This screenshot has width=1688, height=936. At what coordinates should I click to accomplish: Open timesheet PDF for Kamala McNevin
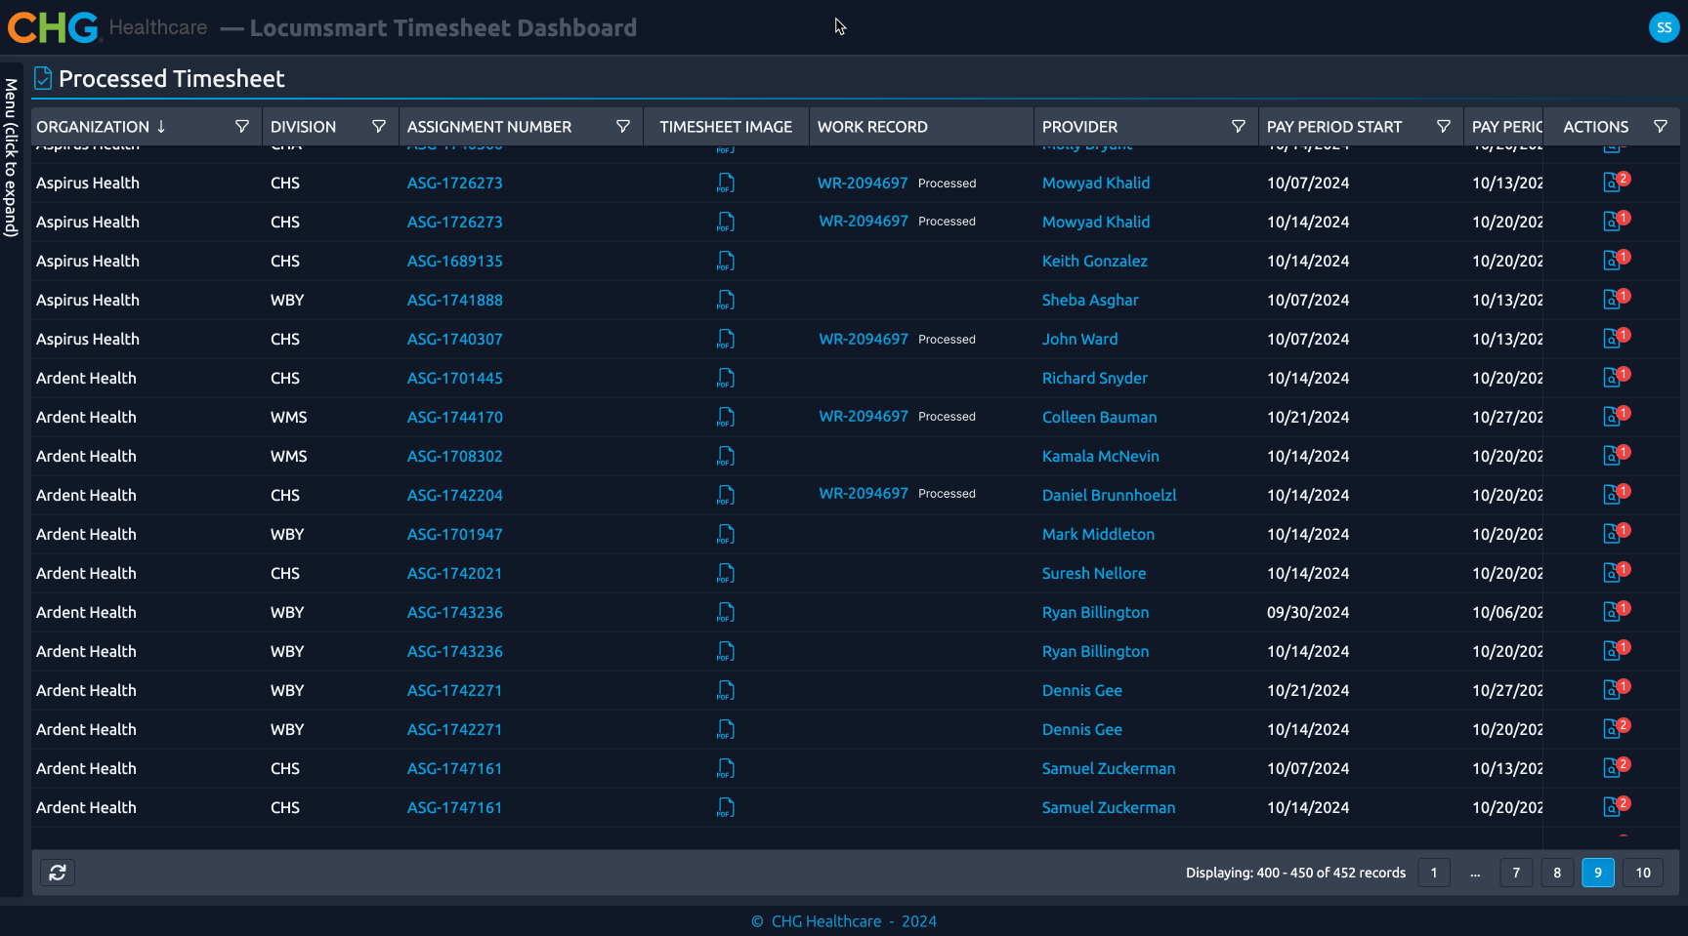click(x=725, y=457)
